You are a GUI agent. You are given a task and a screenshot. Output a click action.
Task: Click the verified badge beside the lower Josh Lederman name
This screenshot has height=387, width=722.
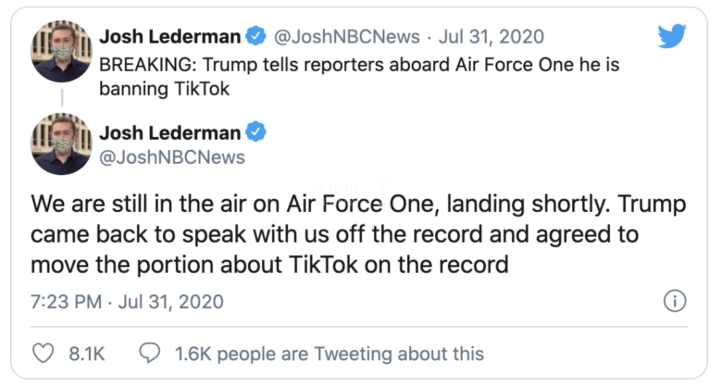click(256, 132)
